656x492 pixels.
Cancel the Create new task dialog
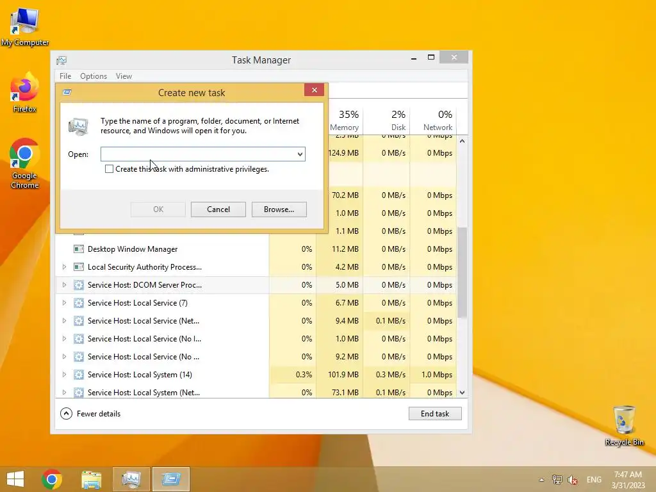coord(218,209)
